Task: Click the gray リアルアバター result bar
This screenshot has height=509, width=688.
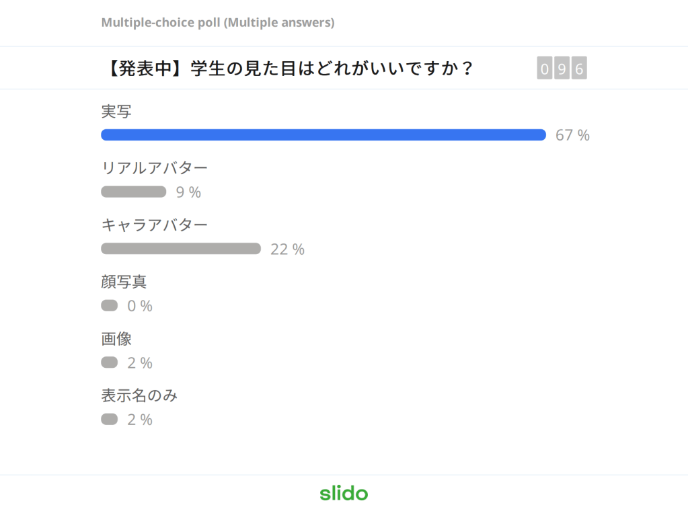Action: coord(133,192)
